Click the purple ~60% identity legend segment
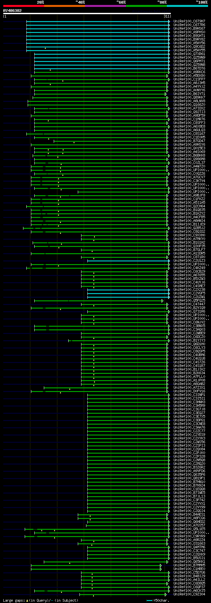This screenshot has height=603, width=211. click(105, 6)
